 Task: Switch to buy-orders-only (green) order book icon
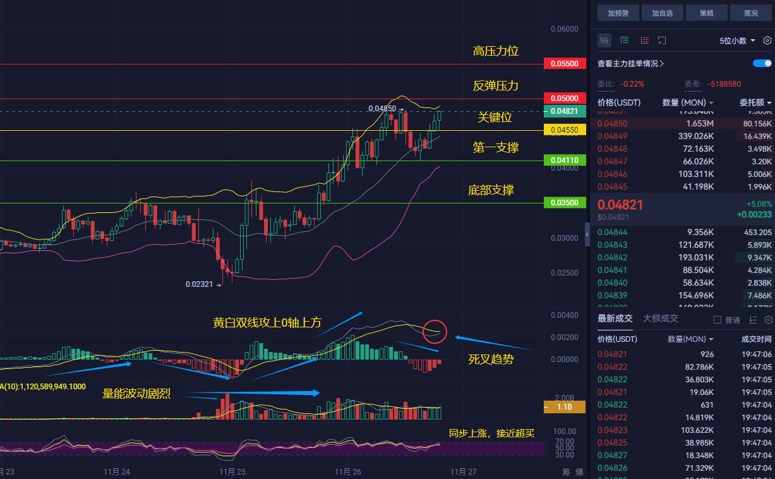[625, 40]
